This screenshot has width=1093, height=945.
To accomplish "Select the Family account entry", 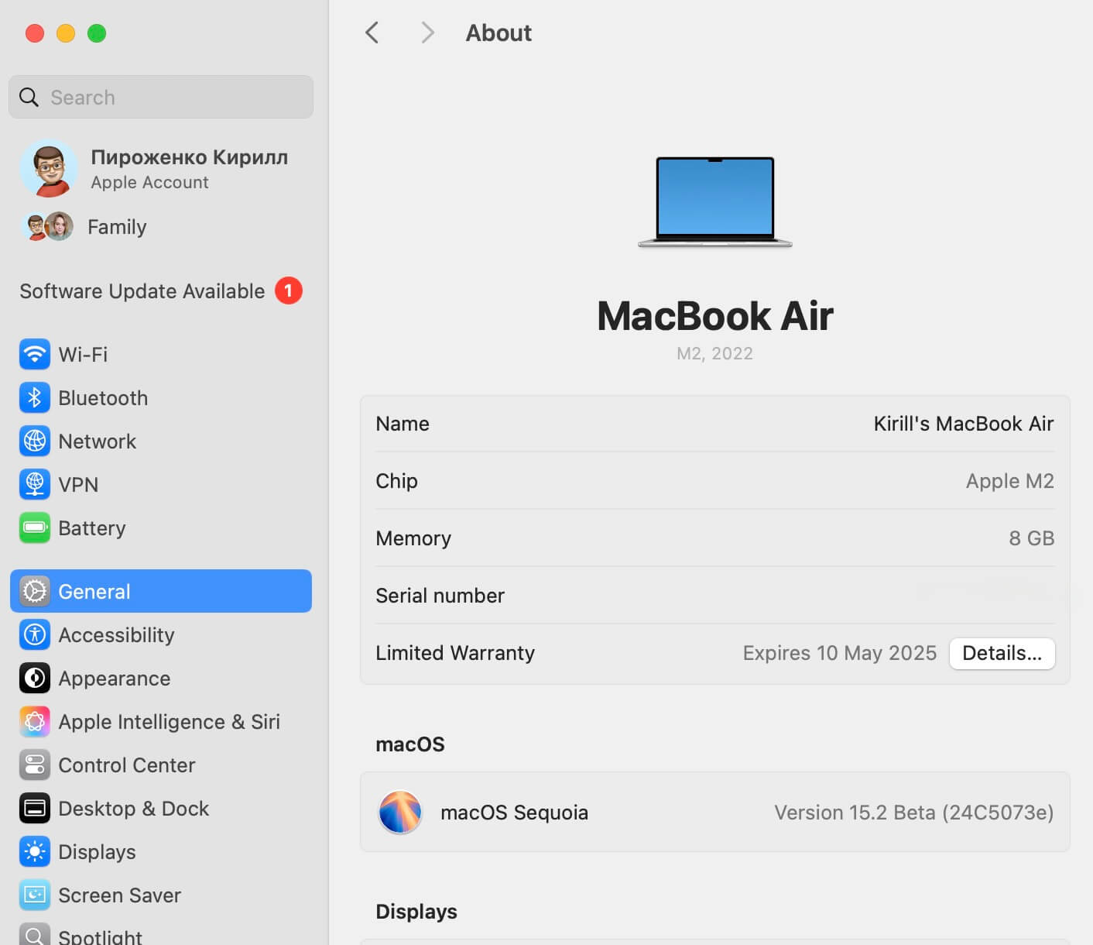I will tap(116, 226).
